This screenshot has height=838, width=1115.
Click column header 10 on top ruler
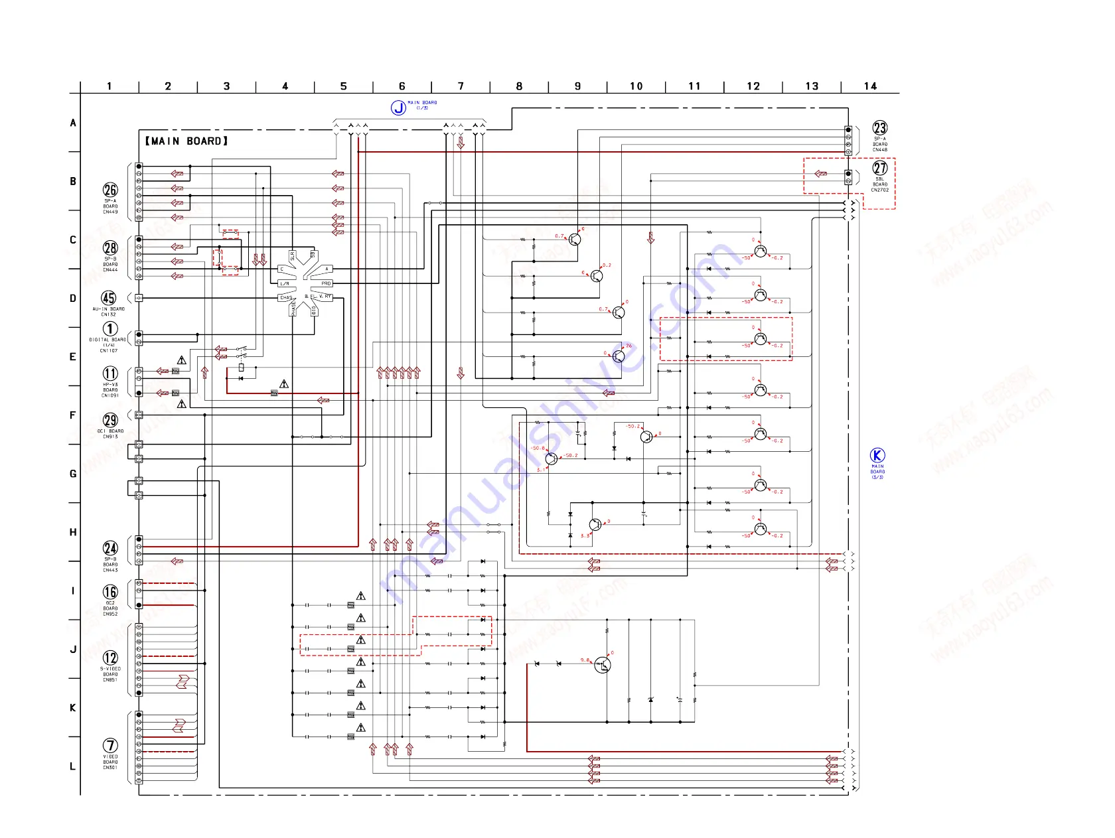click(636, 86)
